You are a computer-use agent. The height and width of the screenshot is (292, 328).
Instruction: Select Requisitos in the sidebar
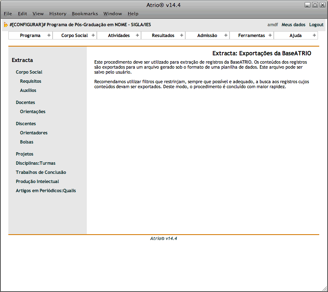pyautogui.click(x=30, y=81)
